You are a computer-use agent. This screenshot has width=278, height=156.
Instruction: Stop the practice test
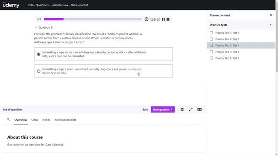(168, 19)
